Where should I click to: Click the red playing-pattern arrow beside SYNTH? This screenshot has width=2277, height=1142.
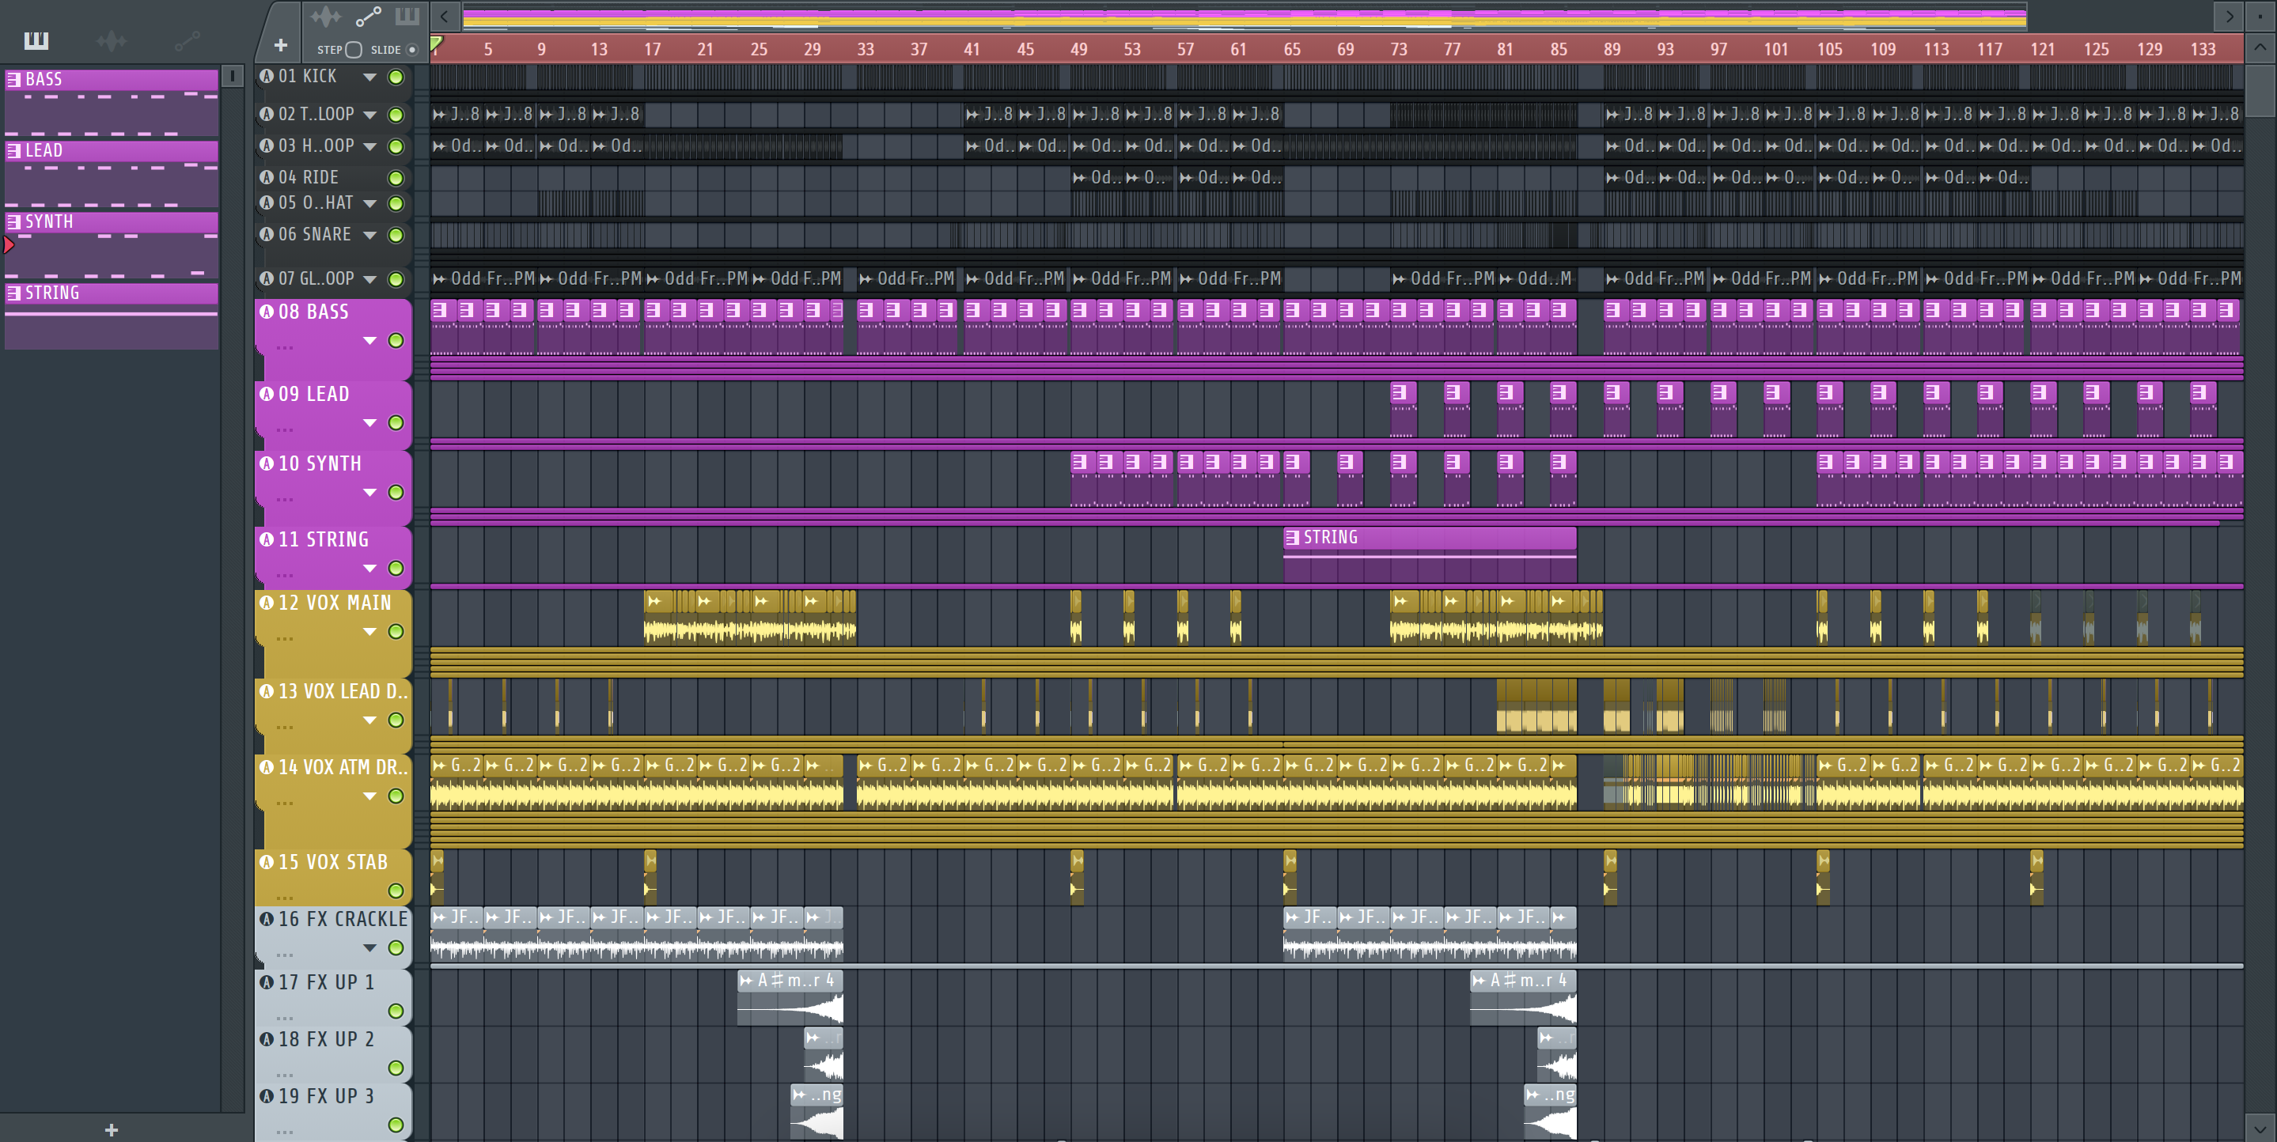(x=9, y=245)
